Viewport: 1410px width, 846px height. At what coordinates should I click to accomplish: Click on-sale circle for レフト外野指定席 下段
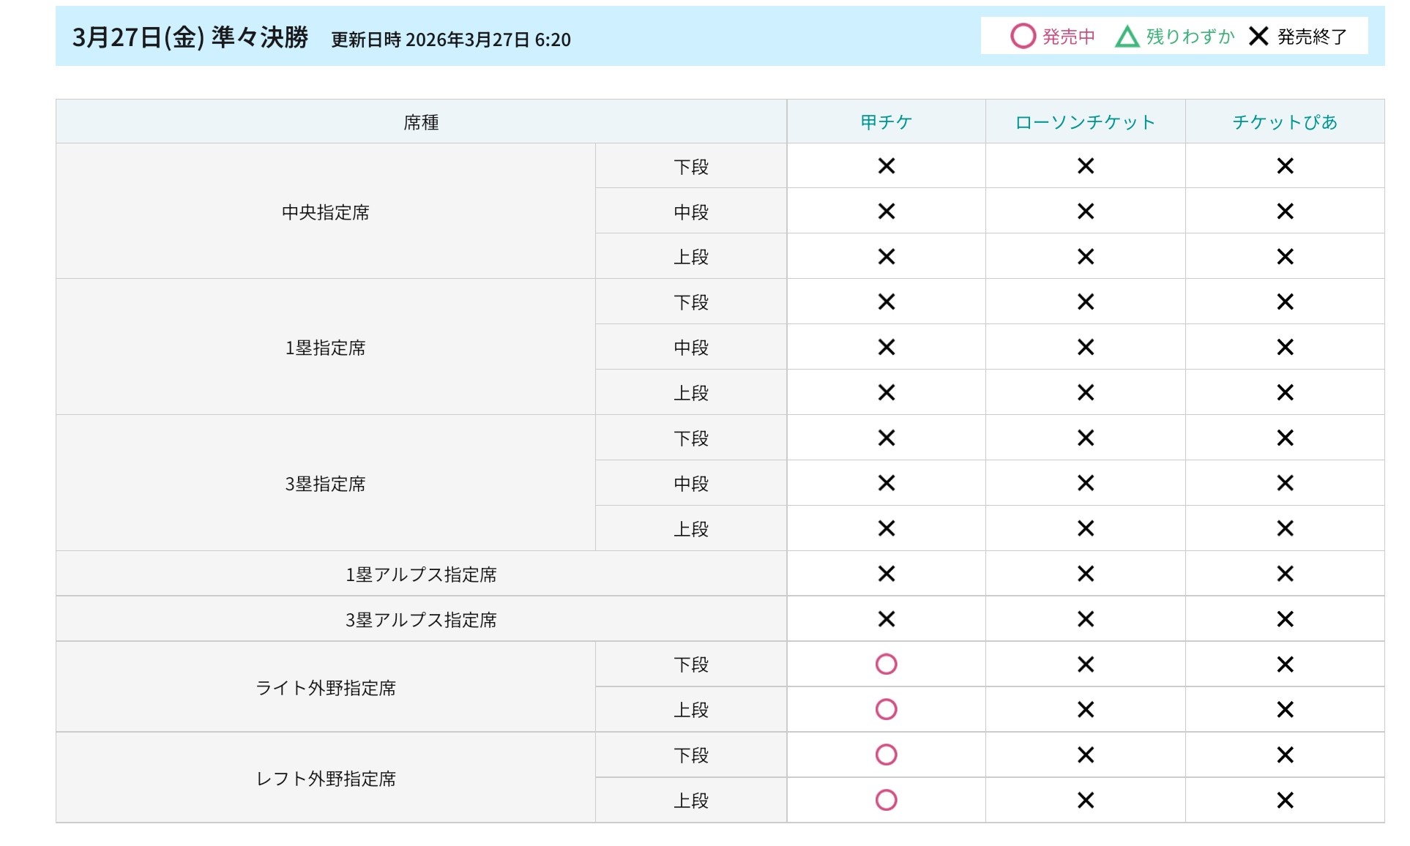(886, 755)
